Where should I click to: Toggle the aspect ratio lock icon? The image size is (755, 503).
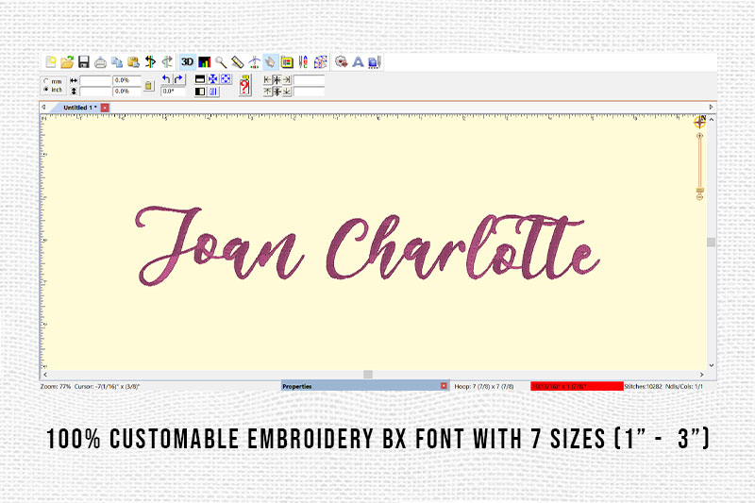149,86
